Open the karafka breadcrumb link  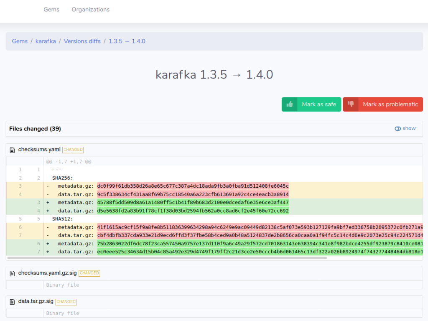click(46, 41)
